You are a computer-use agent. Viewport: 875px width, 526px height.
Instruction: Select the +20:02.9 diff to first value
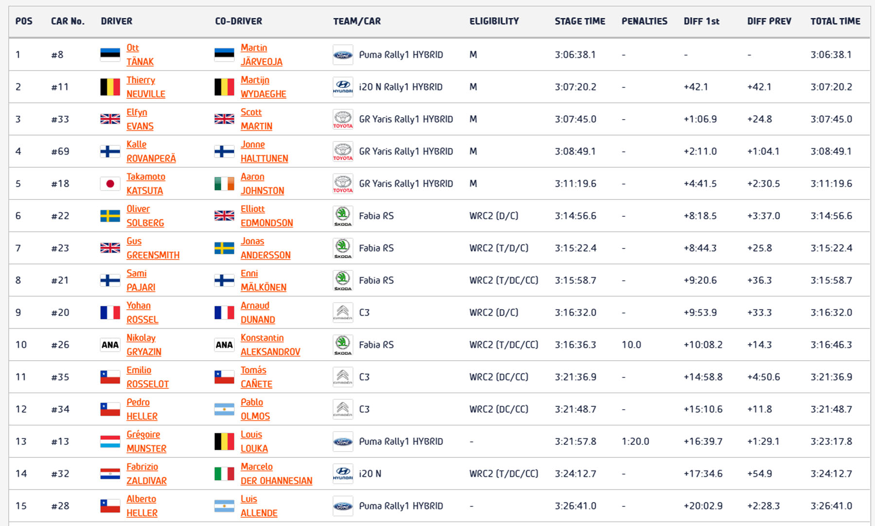coord(703,506)
